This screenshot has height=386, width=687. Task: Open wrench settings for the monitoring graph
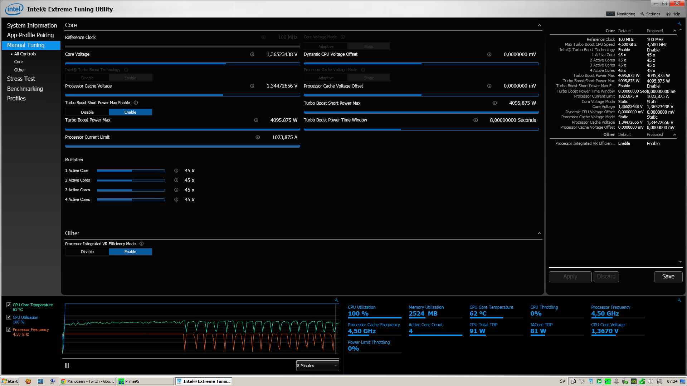[x=336, y=301]
